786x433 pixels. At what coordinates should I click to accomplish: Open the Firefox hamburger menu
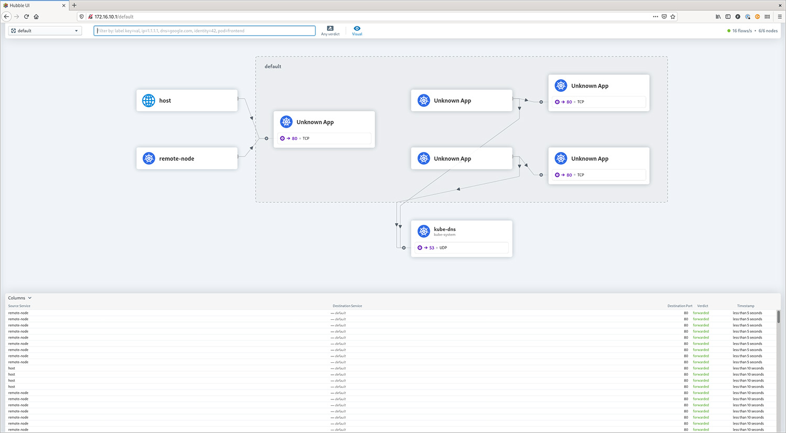[780, 16]
